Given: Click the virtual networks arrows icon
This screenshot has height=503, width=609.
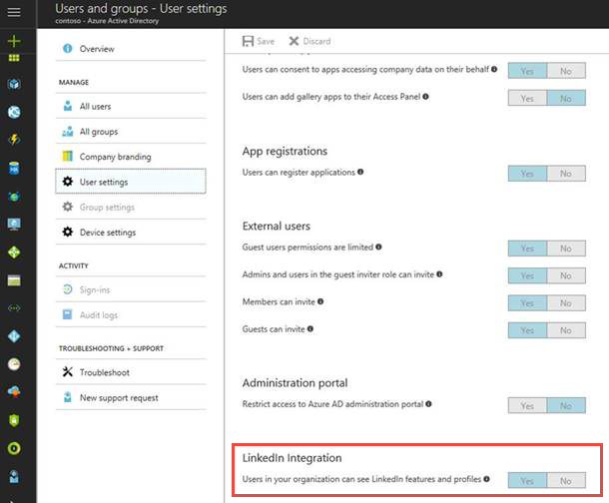Looking at the screenshot, I should [x=14, y=308].
